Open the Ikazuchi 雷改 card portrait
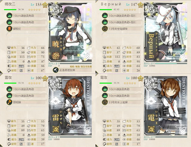 (x=70, y=106)
